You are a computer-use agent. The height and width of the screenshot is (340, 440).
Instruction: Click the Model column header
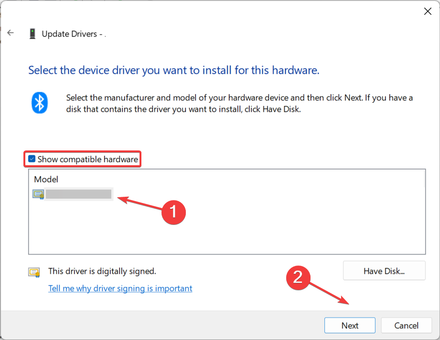(46, 180)
